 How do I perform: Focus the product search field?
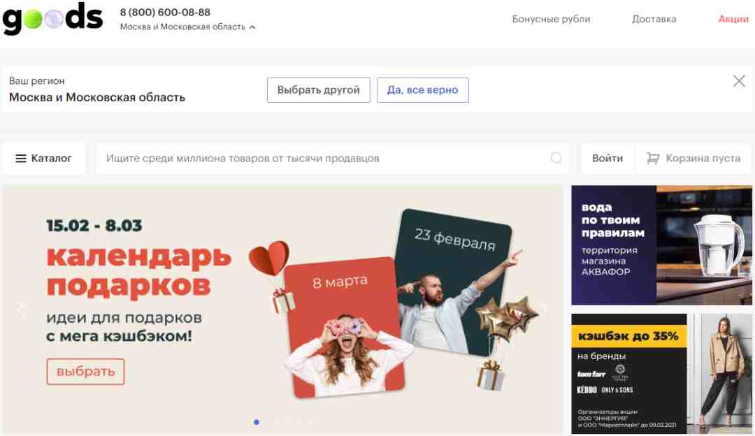click(x=332, y=159)
